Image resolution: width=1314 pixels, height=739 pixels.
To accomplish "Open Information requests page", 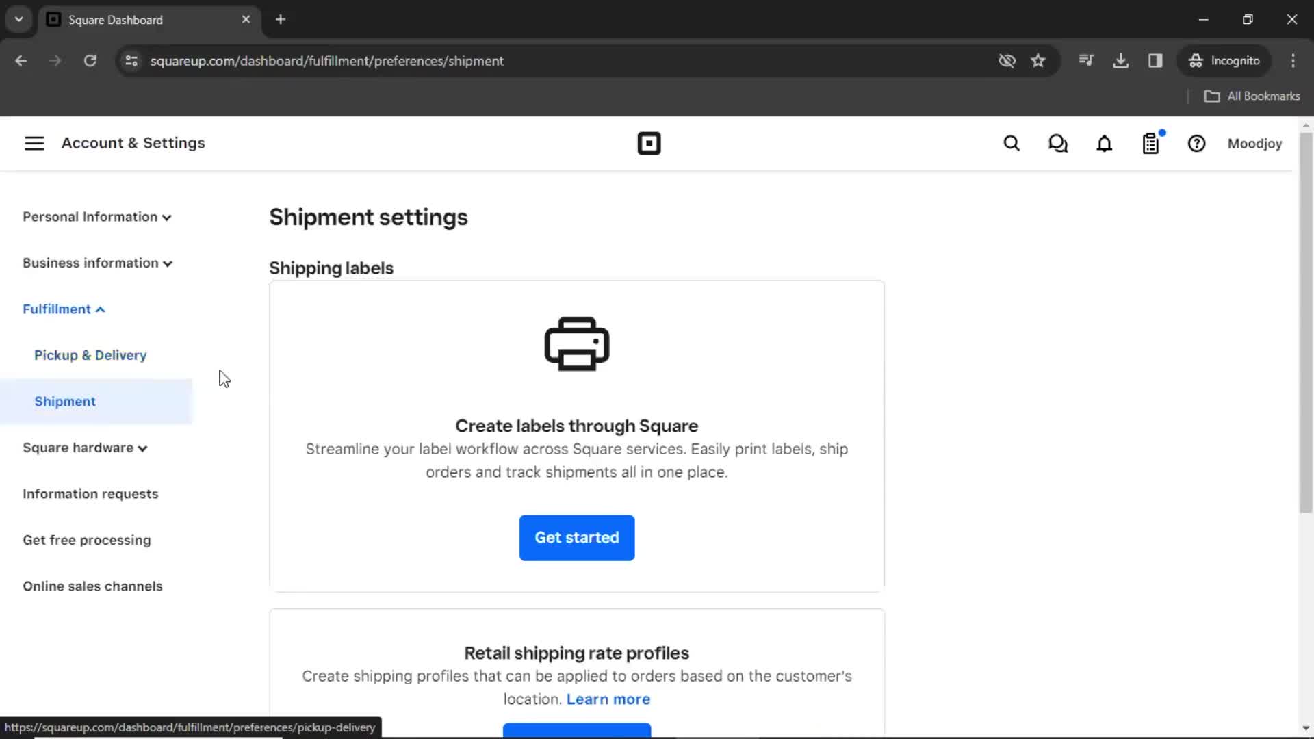I will point(90,494).
